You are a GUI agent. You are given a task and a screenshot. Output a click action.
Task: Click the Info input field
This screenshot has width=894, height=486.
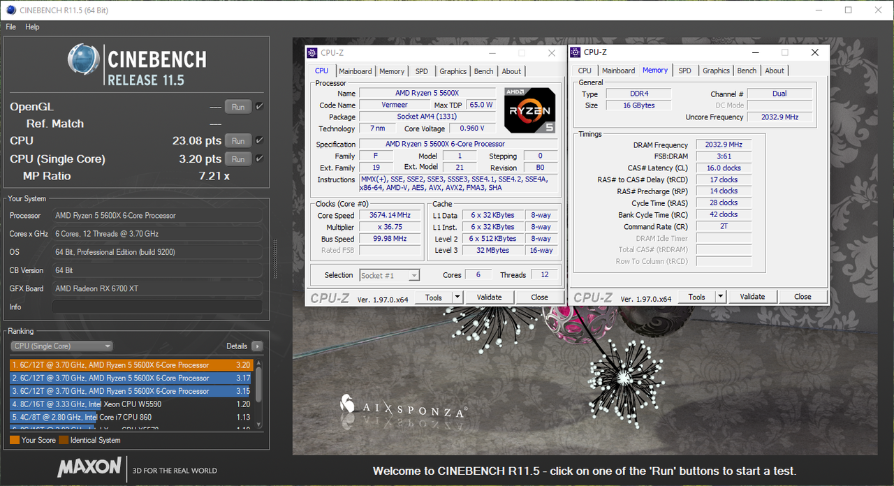click(157, 307)
